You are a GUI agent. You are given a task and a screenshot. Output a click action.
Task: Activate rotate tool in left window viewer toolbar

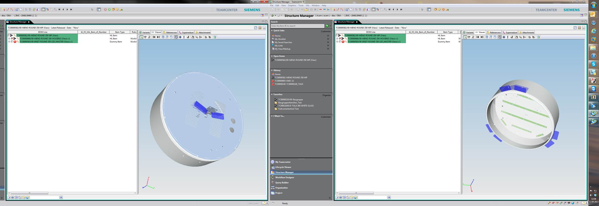pyautogui.click(x=176, y=37)
